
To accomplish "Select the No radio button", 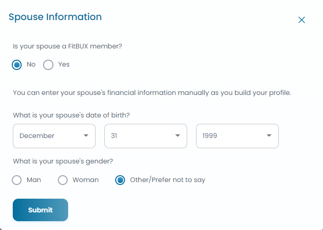I will point(17,65).
